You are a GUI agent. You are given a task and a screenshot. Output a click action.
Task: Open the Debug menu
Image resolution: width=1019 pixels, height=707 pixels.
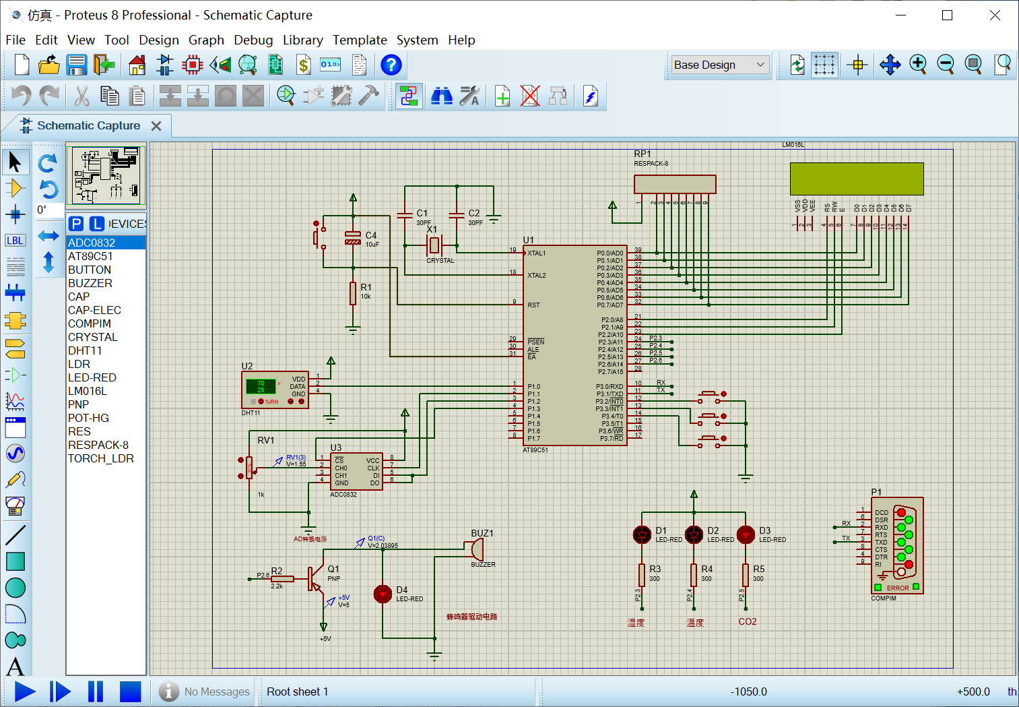pyautogui.click(x=253, y=40)
